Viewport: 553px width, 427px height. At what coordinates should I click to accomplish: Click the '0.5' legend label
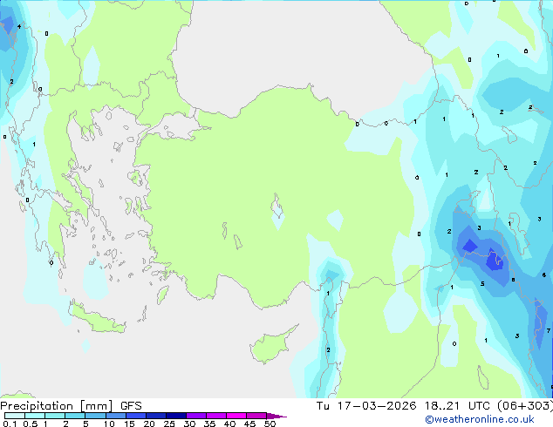[x=30, y=424]
